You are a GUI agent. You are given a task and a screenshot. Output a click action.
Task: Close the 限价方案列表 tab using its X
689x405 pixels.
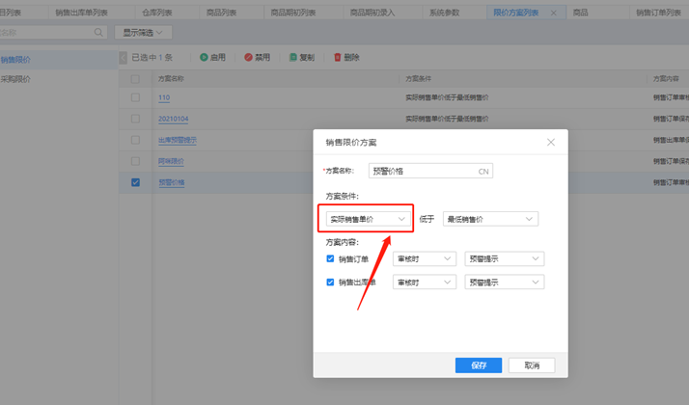point(553,13)
